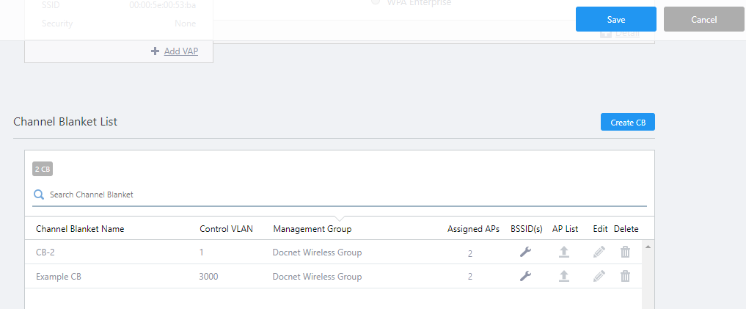Click the Add VAP link
746x309 pixels.
tap(180, 51)
